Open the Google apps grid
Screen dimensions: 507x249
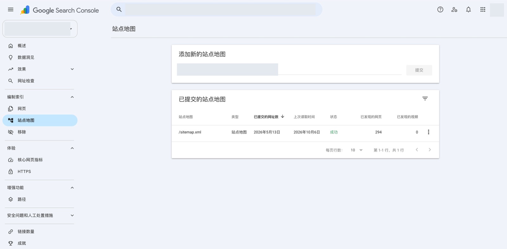pos(483,9)
